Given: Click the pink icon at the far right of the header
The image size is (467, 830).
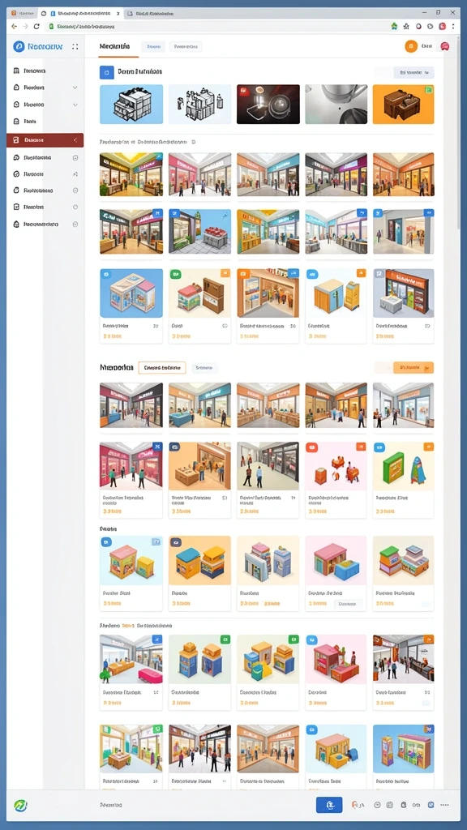Looking at the screenshot, I should point(445,46).
